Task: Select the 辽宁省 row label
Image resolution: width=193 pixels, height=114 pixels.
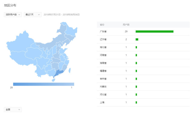Action: click(103, 39)
